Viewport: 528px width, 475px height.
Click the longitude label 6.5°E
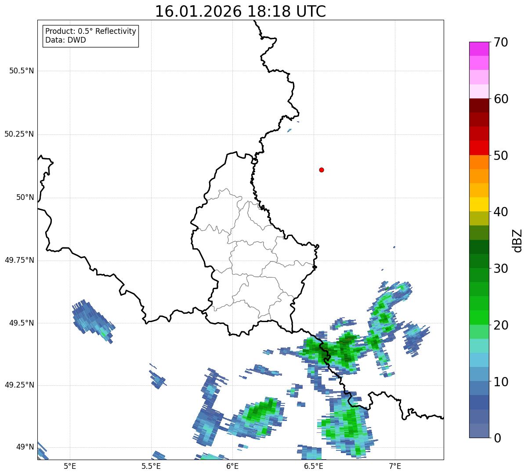(314, 466)
